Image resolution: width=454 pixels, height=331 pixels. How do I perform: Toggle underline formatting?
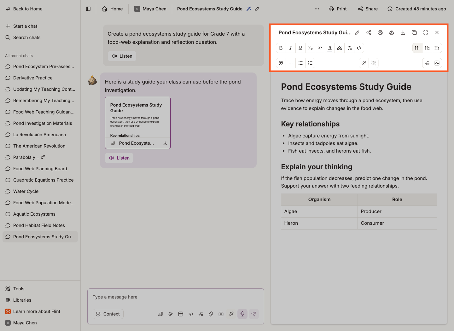click(x=300, y=48)
